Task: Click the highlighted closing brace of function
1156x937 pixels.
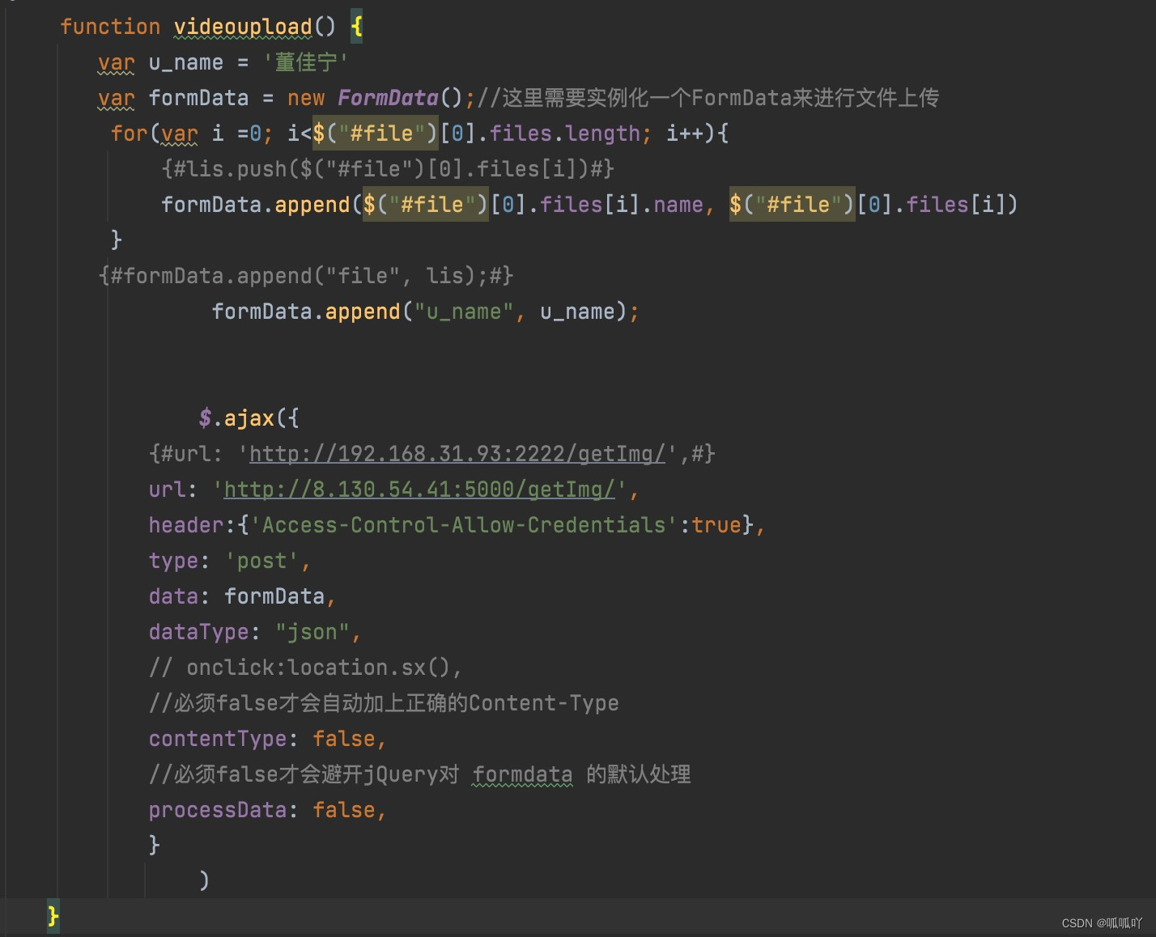Action: 53,916
